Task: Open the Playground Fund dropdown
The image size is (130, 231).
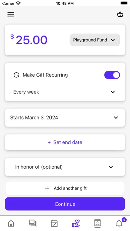Action: 95,40
